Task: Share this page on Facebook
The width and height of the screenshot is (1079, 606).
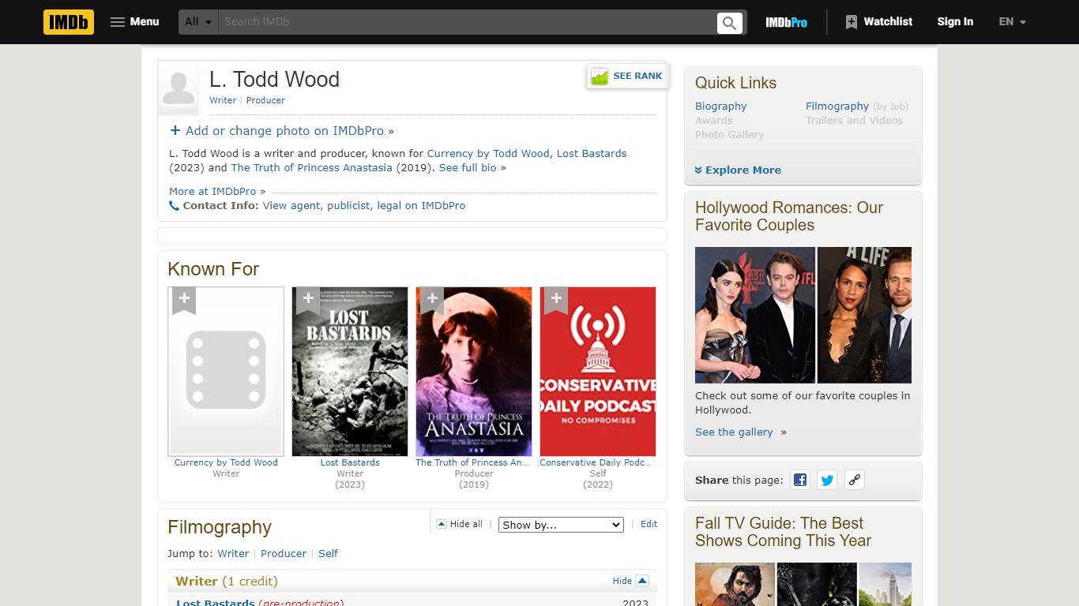Action: [x=800, y=480]
